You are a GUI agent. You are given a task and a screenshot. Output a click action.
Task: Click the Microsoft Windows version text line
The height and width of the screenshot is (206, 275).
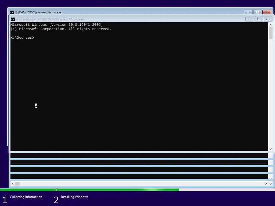[57, 24]
